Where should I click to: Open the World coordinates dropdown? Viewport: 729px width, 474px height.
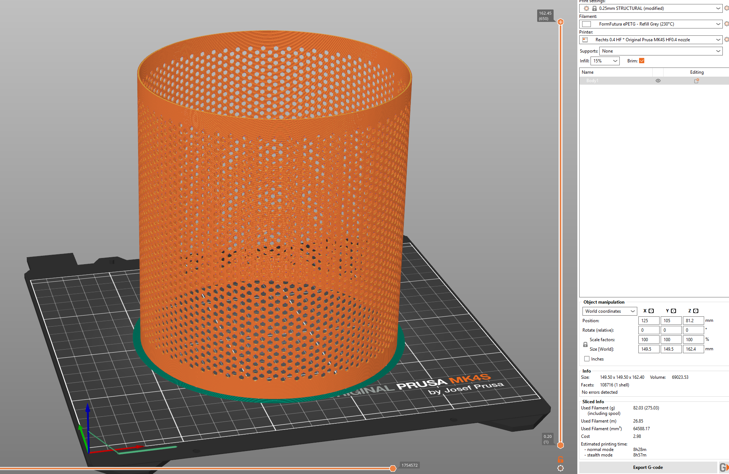(x=610, y=311)
